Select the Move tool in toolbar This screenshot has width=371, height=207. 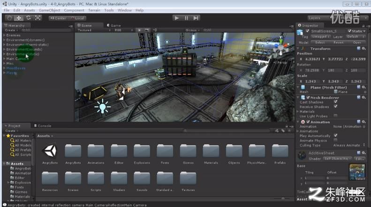(19, 18)
